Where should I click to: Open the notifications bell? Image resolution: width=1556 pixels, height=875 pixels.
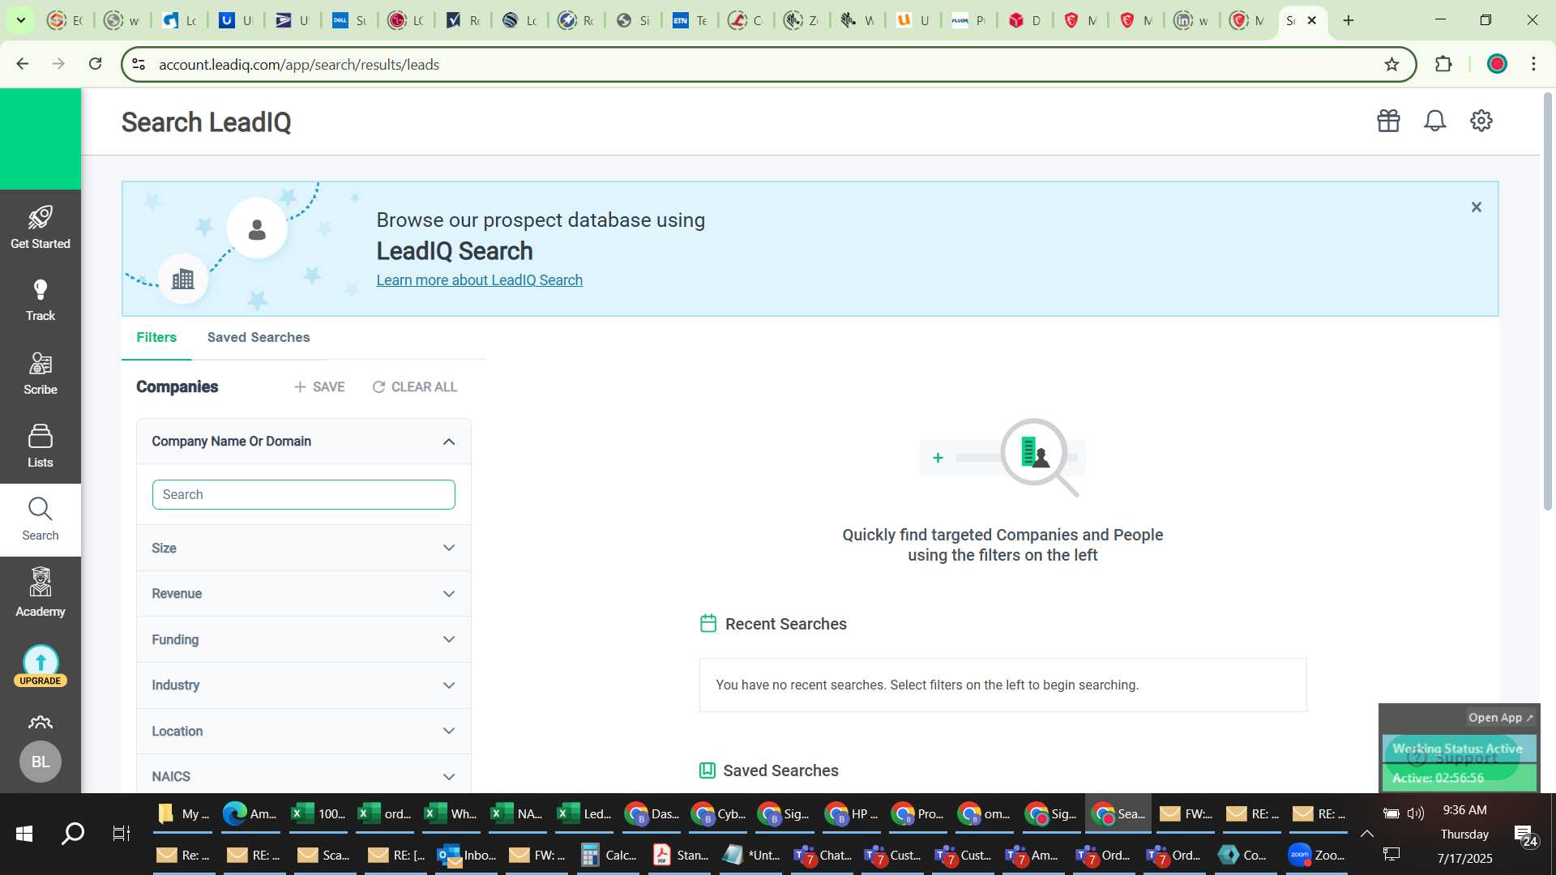[1435, 121]
